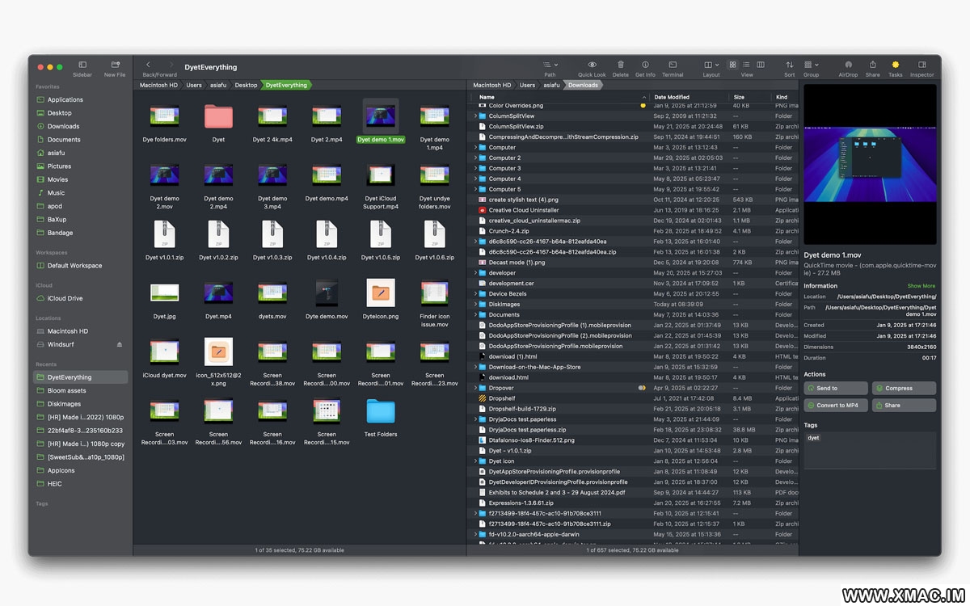Open Get Info in the toolbar

[645, 65]
